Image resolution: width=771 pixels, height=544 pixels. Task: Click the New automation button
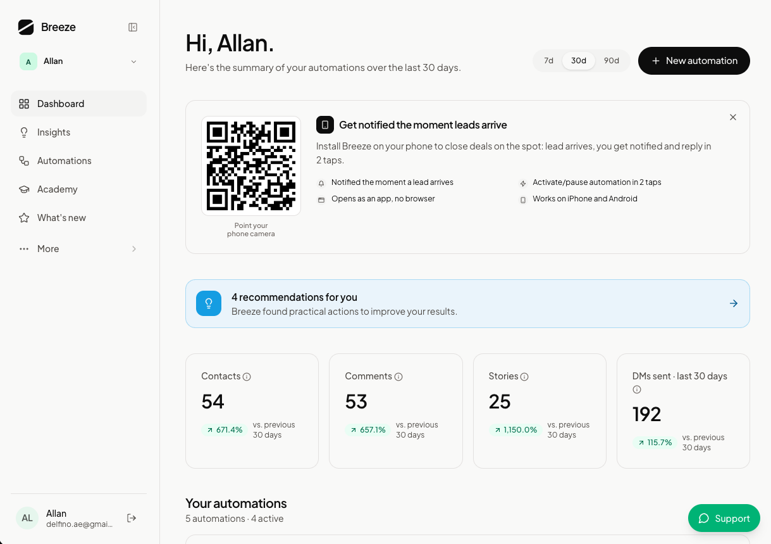(694, 61)
